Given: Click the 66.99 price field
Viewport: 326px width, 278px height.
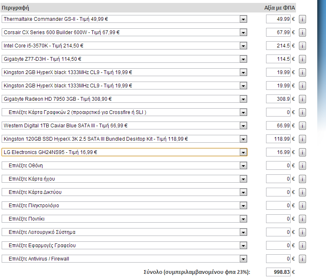Looking at the screenshot, I should click(278, 126).
